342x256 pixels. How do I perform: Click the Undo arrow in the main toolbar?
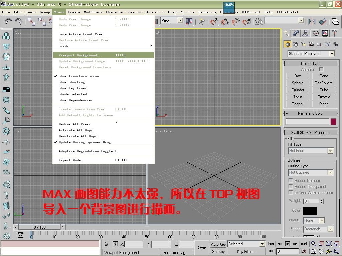coord(8,21)
